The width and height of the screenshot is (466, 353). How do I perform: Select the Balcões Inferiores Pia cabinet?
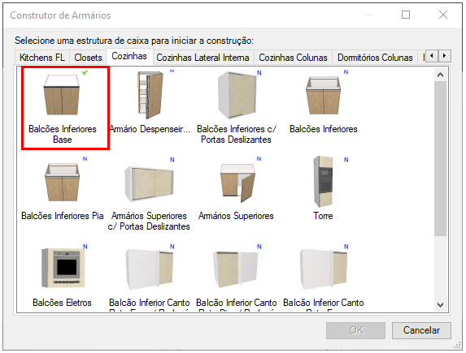click(62, 182)
